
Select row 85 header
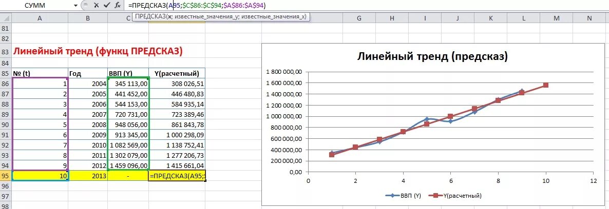tap(6, 73)
